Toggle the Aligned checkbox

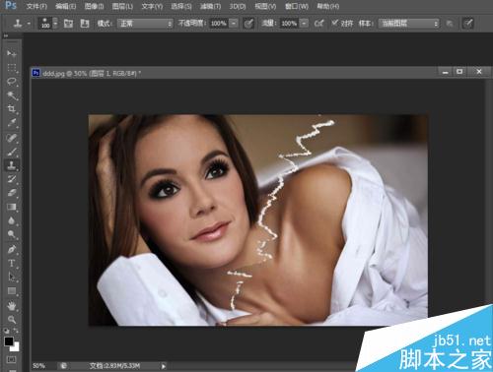(334, 23)
